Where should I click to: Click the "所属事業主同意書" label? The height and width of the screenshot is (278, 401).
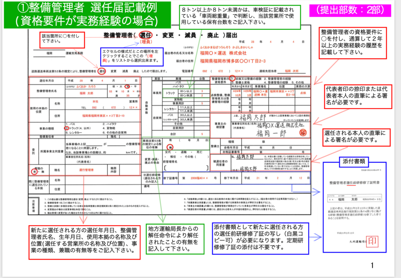point(52,151)
